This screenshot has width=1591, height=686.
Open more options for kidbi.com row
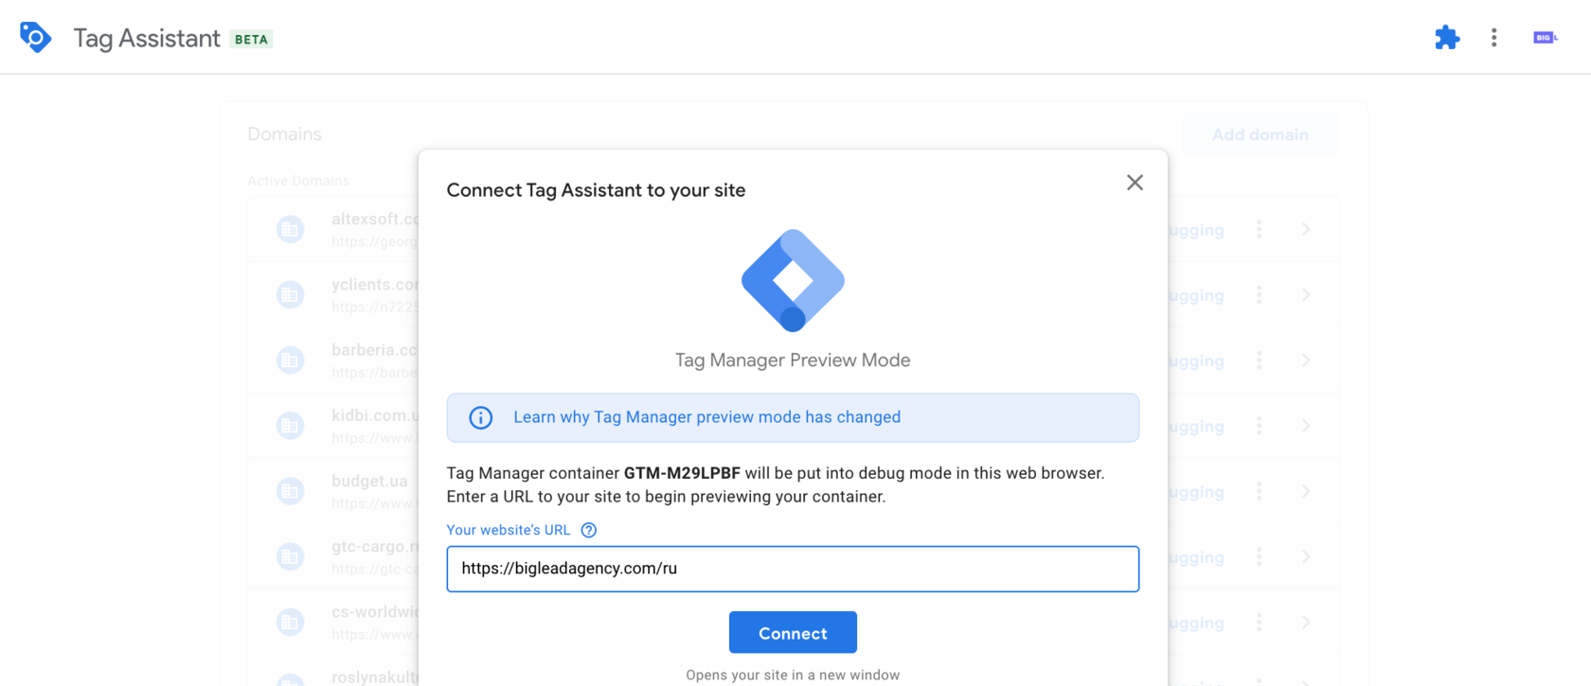point(1259,426)
